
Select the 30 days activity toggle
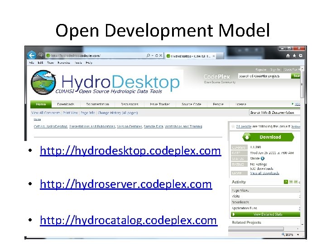(291, 182)
